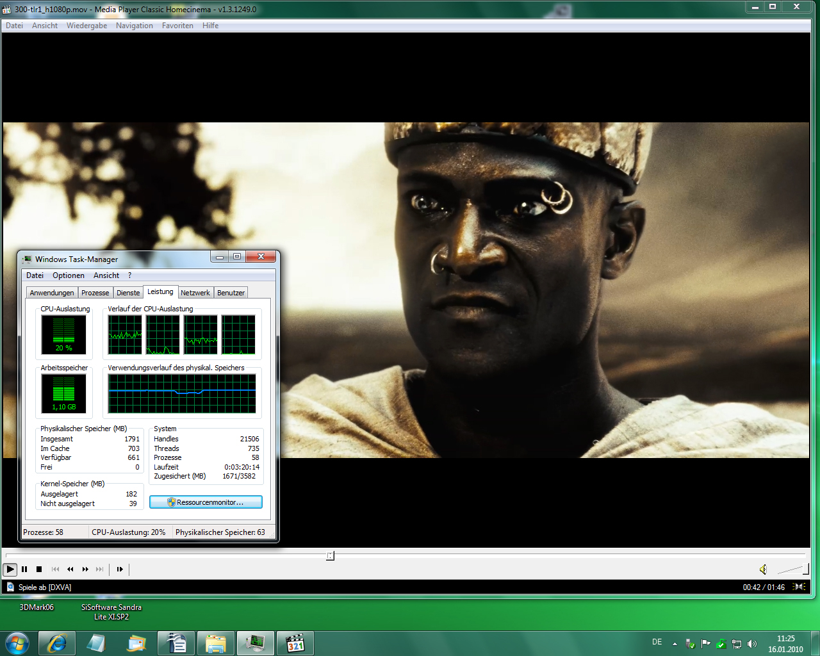Open the Datei menu in Media Player Classic
820x656 pixels.
(x=14, y=26)
